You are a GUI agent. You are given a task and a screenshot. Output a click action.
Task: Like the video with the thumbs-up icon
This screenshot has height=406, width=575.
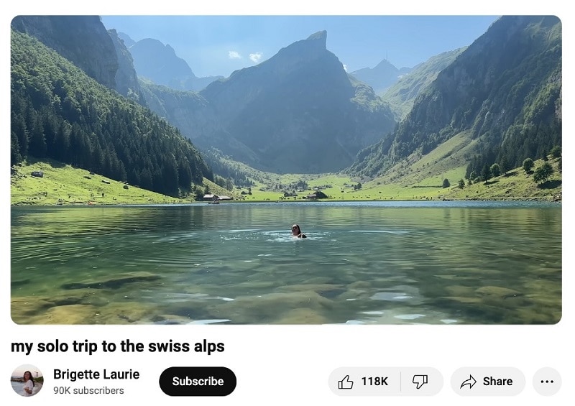(346, 382)
